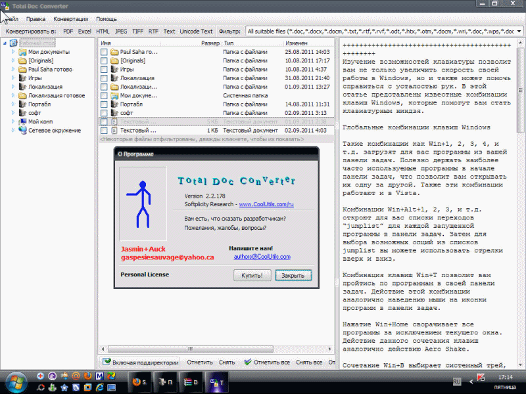Screen dimensions: 526x394
Task: Choose PDF as the conversion target
Action: (68, 31)
